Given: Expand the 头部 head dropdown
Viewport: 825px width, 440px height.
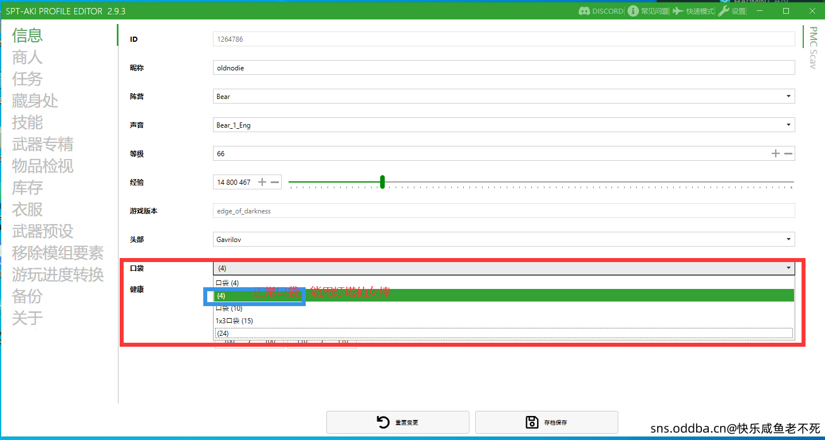Looking at the screenshot, I should (x=788, y=239).
